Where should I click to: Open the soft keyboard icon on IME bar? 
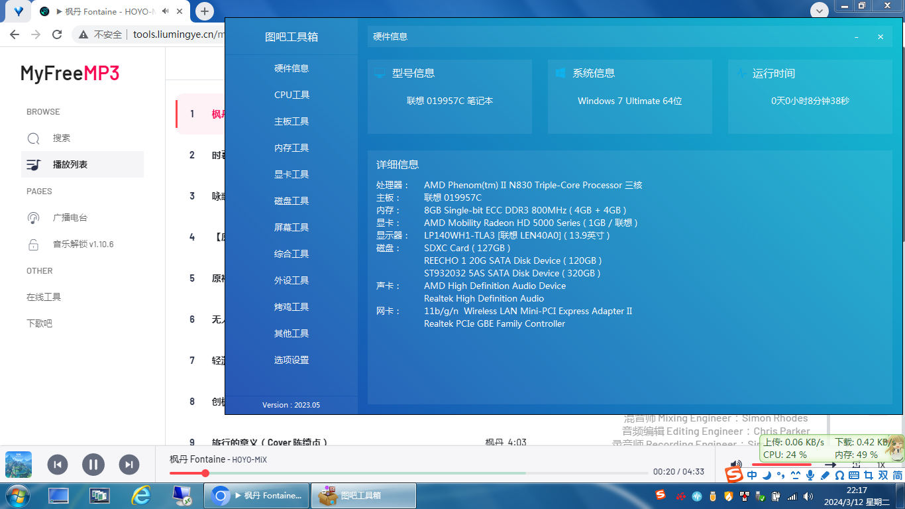[x=854, y=475]
